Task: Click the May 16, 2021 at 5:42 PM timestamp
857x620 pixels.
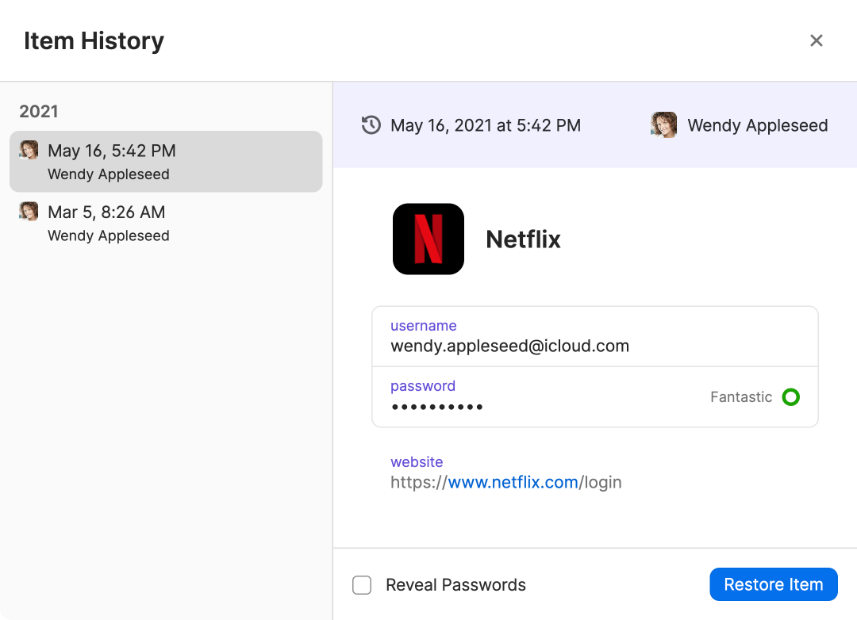Action: pyautogui.click(x=486, y=125)
